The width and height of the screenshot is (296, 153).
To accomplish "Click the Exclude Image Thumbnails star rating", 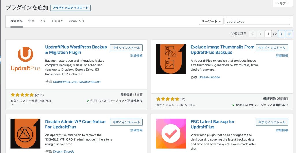I will coord(168,99).
